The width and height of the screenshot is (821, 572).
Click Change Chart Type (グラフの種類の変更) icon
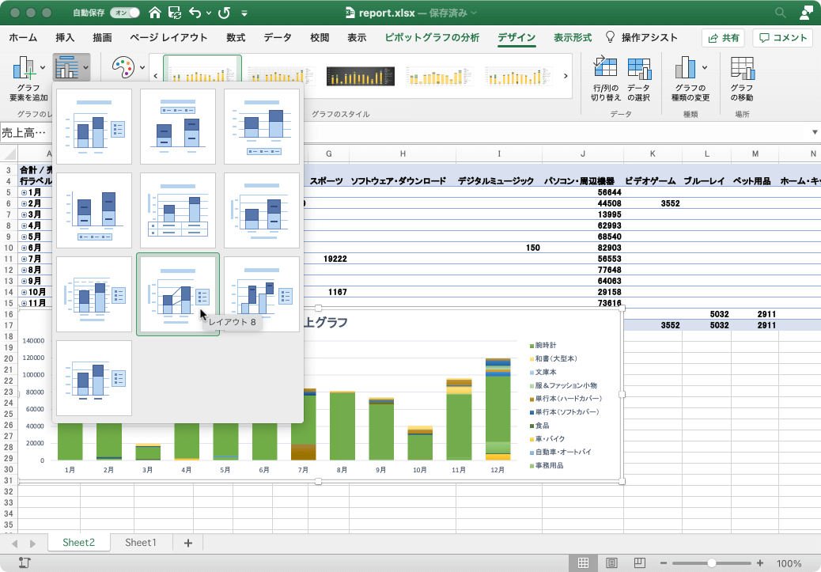[686, 67]
